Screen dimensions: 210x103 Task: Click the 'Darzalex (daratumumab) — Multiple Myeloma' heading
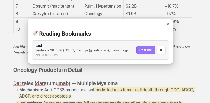tap(65, 83)
